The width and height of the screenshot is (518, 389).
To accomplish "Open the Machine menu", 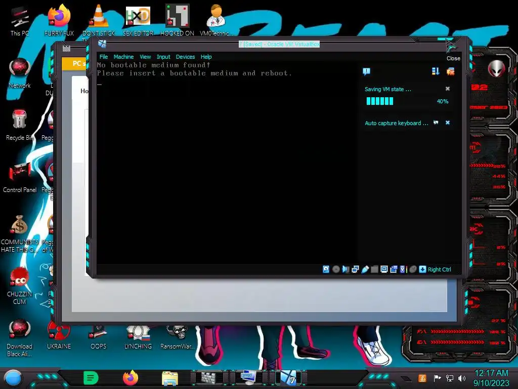I will (x=123, y=57).
